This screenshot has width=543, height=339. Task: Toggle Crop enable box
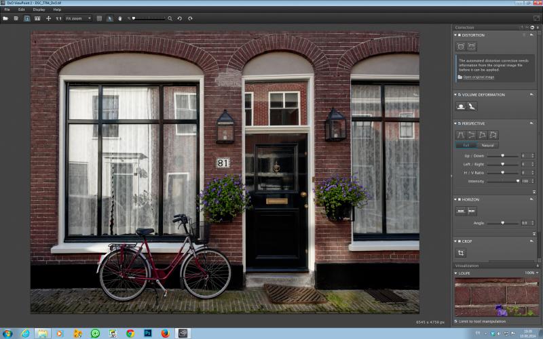[x=460, y=241]
